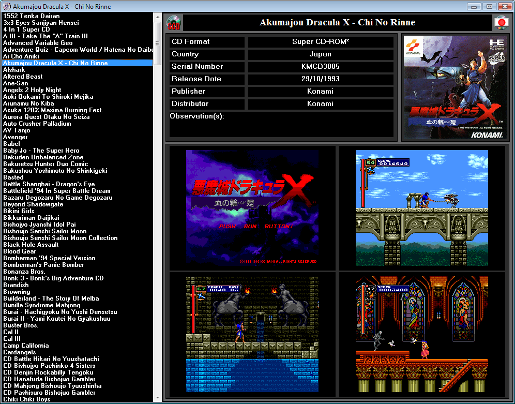Click the title screen screenshot thumbnail
This screenshot has width=515, height=404.
tap(252, 207)
